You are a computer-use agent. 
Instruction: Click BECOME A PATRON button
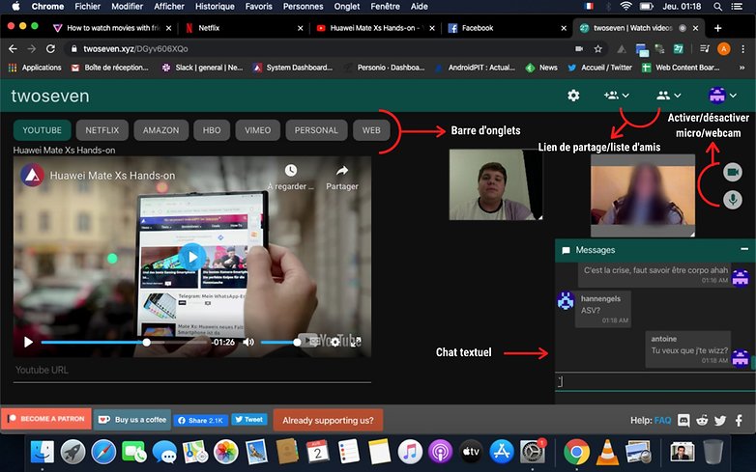[x=46, y=419]
